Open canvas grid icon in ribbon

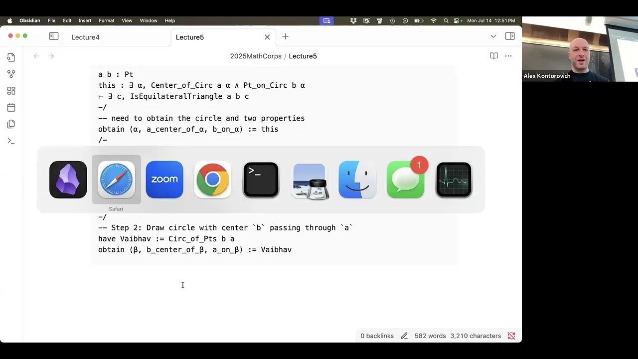[x=11, y=91]
